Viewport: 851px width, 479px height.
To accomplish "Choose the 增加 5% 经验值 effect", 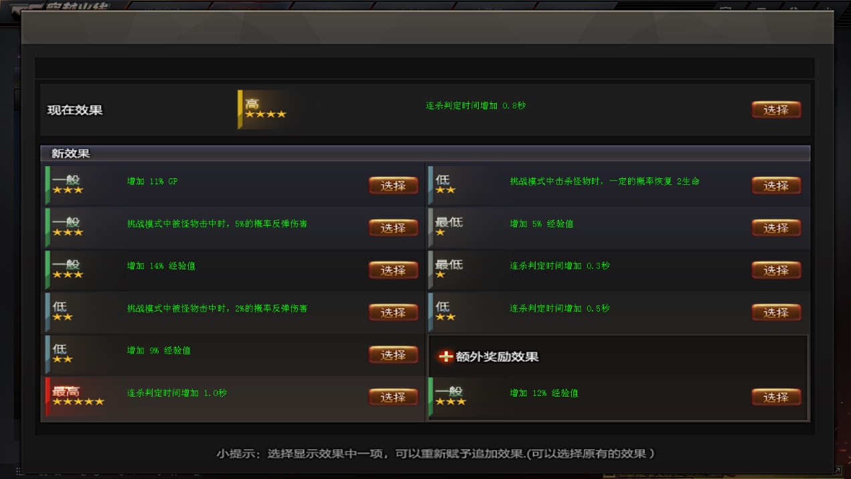I will (x=776, y=228).
